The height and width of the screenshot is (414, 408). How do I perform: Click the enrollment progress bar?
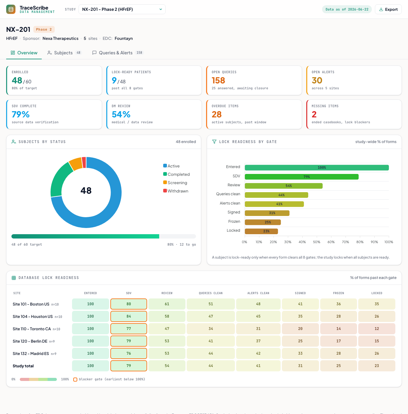tap(104, 236)
